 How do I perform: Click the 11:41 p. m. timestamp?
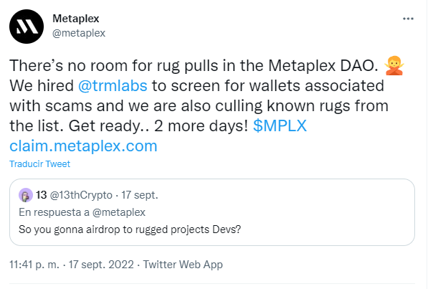click(x=34, y=265)
